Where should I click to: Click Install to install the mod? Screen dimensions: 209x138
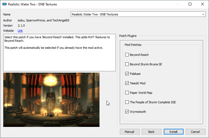(173, 132)
